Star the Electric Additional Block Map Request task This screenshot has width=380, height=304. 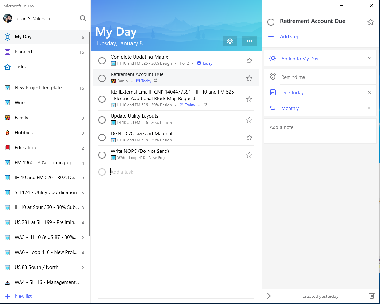tap(249, 99)
